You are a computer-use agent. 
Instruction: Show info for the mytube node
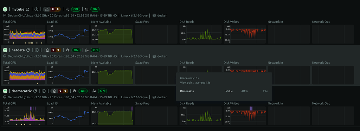coord(36,9)
